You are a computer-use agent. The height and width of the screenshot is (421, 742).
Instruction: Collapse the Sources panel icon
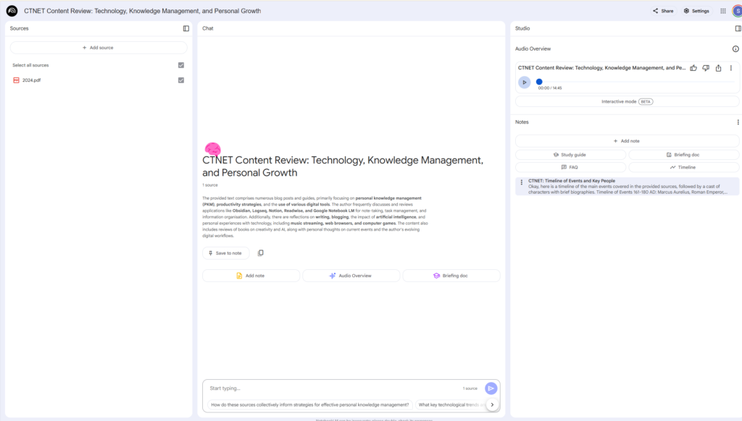click(186, 28)
